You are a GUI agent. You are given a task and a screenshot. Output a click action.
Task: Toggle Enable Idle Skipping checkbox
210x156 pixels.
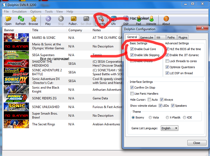tap(132, 55)
